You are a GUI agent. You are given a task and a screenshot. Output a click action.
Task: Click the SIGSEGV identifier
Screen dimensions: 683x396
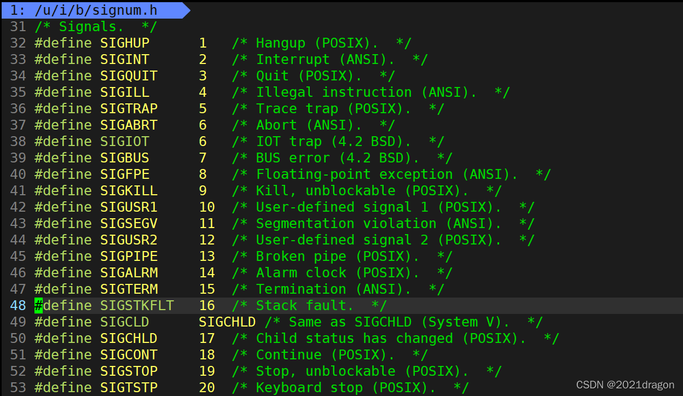[x=129, y=223]
